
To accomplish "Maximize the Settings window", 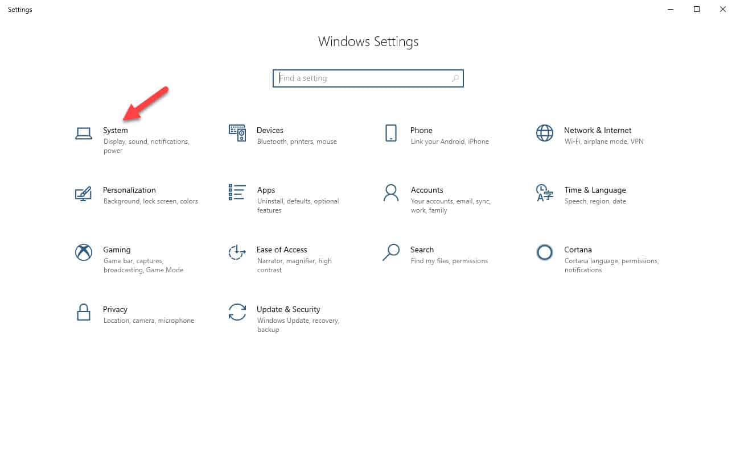I will 696,9.
